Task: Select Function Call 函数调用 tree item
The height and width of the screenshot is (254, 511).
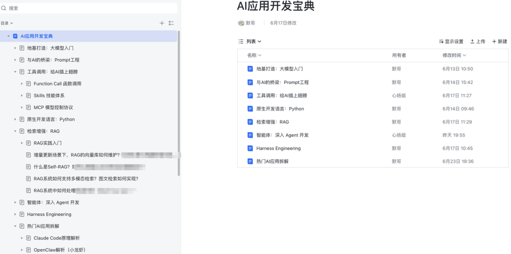Action: pos(57,84)
